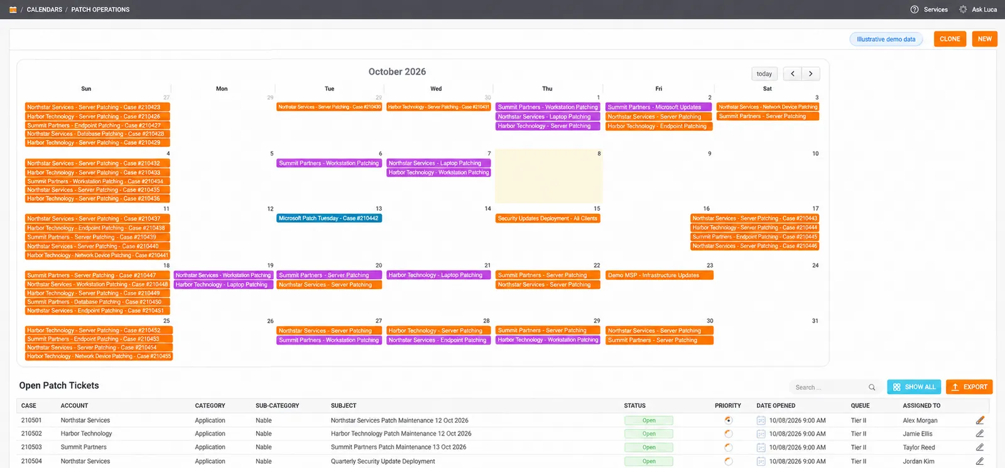The height and width of the screenshot is (468, 1005).
Task: Open Northstar Services Case #210443 event
Action: pyautogui.click(x=754, y=218)
